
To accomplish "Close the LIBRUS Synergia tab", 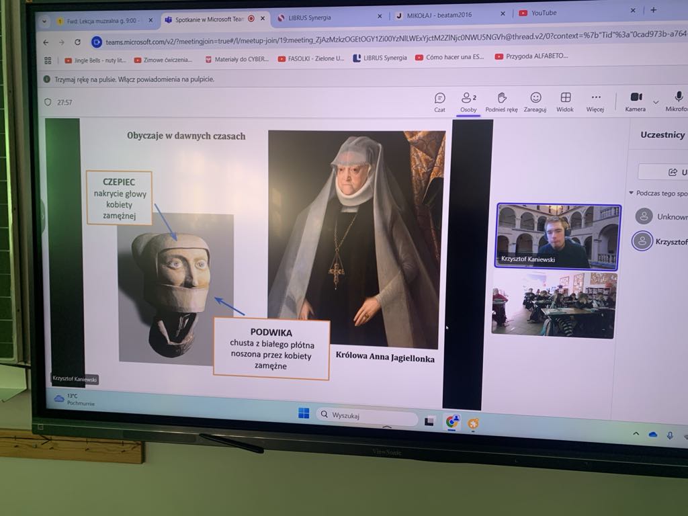I will click(380, 16).
